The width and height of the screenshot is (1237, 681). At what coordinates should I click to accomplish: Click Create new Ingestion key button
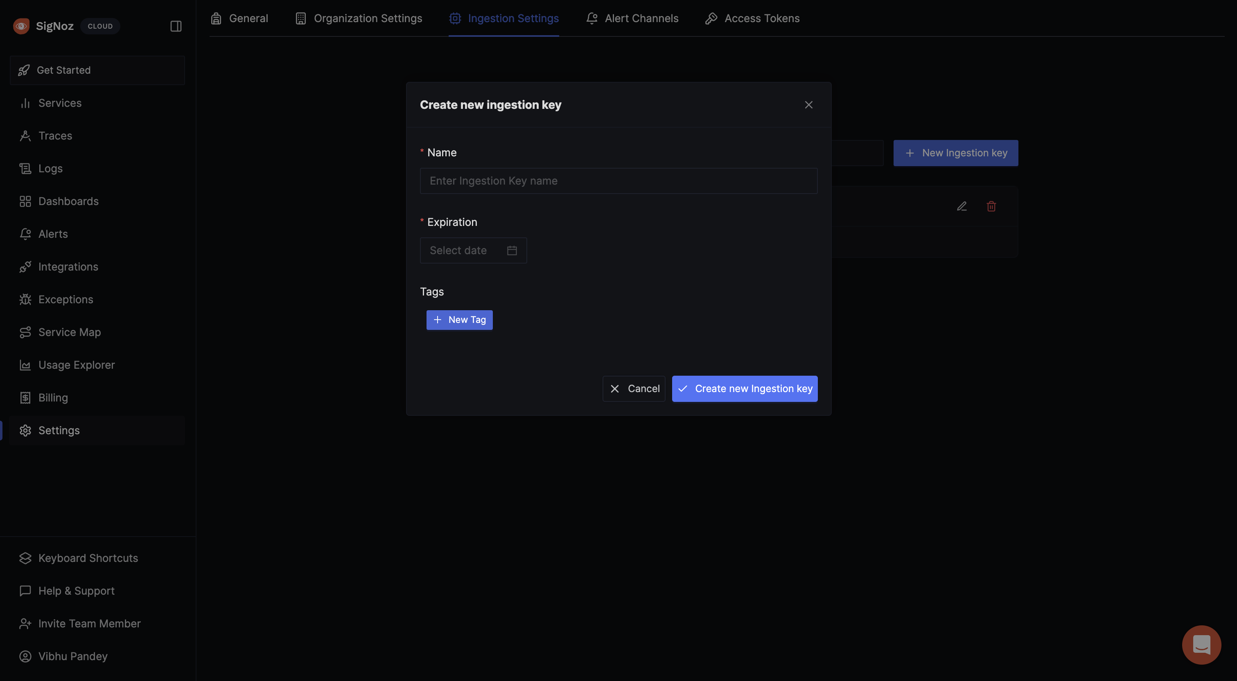(745, 388)
